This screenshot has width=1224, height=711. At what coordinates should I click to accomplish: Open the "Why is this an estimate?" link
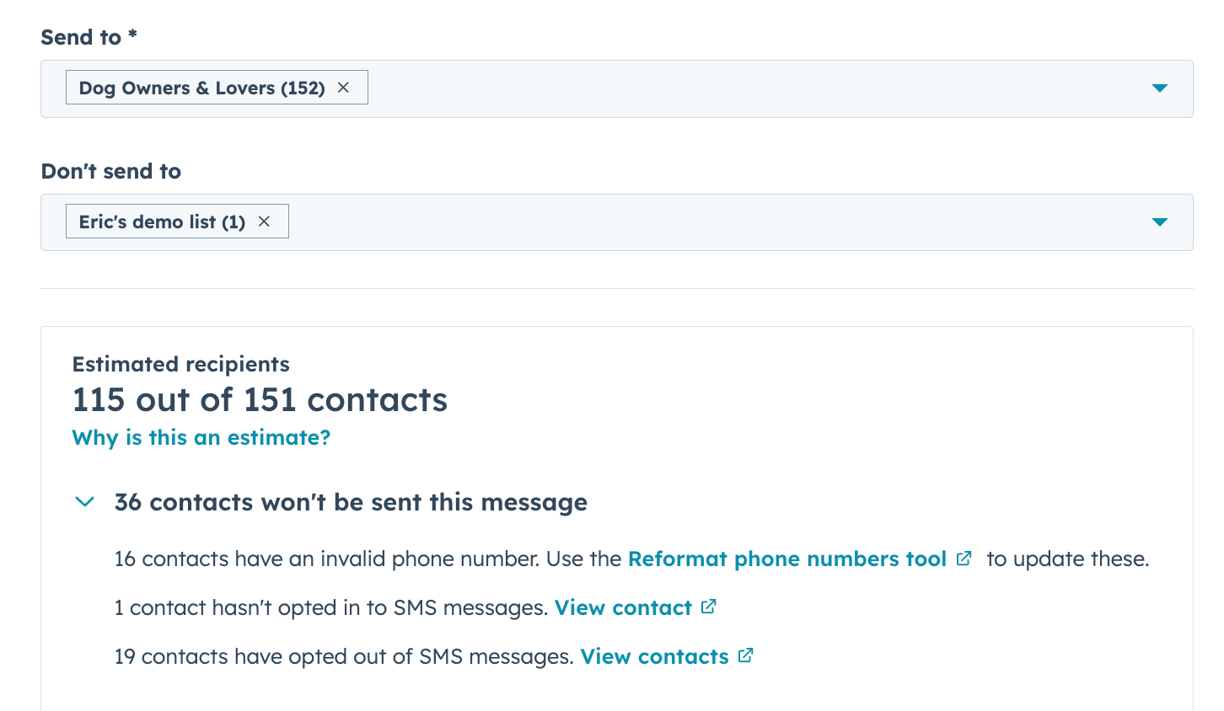click(201, 437)
